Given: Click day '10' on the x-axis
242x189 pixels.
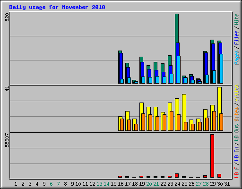Looking at the screenshot, I should [x=78, y=184].
